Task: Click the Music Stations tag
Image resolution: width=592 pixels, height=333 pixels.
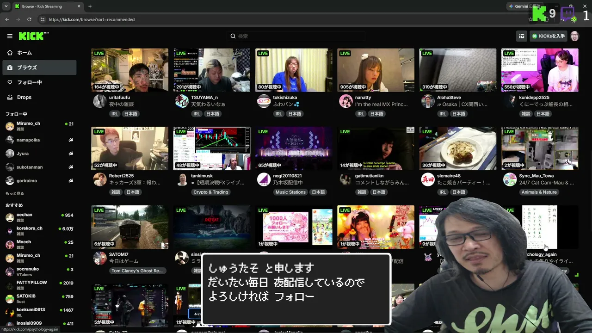Action: point(290,192)
